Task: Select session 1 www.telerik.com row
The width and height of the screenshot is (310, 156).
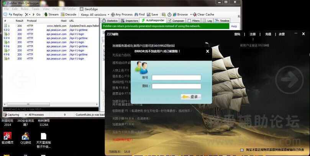Action: (51, 26)
